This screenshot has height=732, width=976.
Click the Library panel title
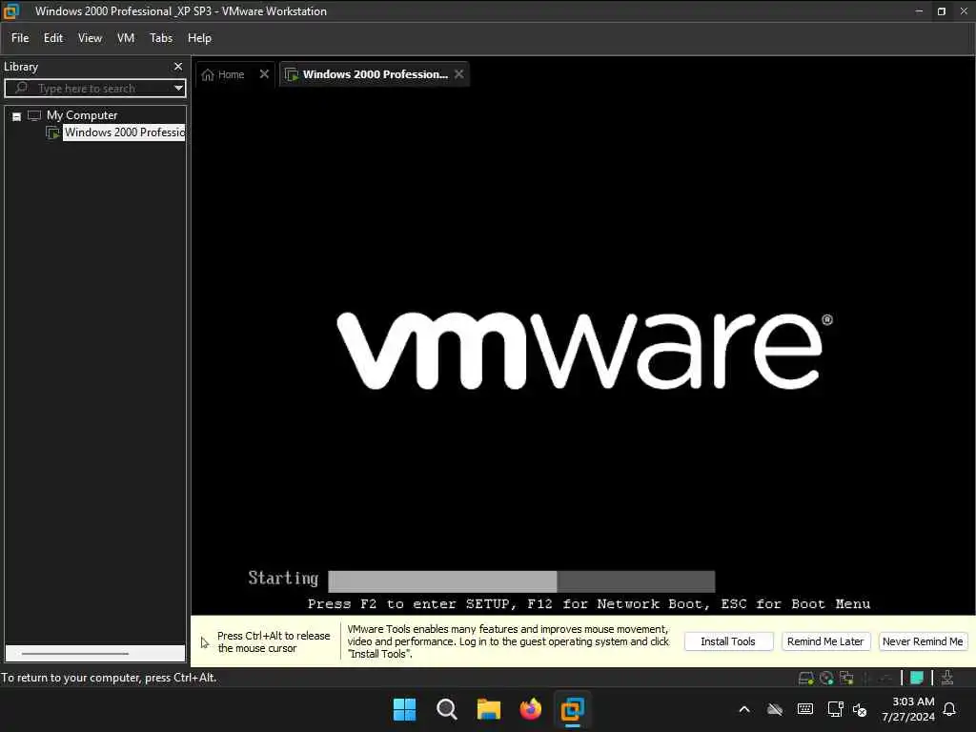point(21,67)
